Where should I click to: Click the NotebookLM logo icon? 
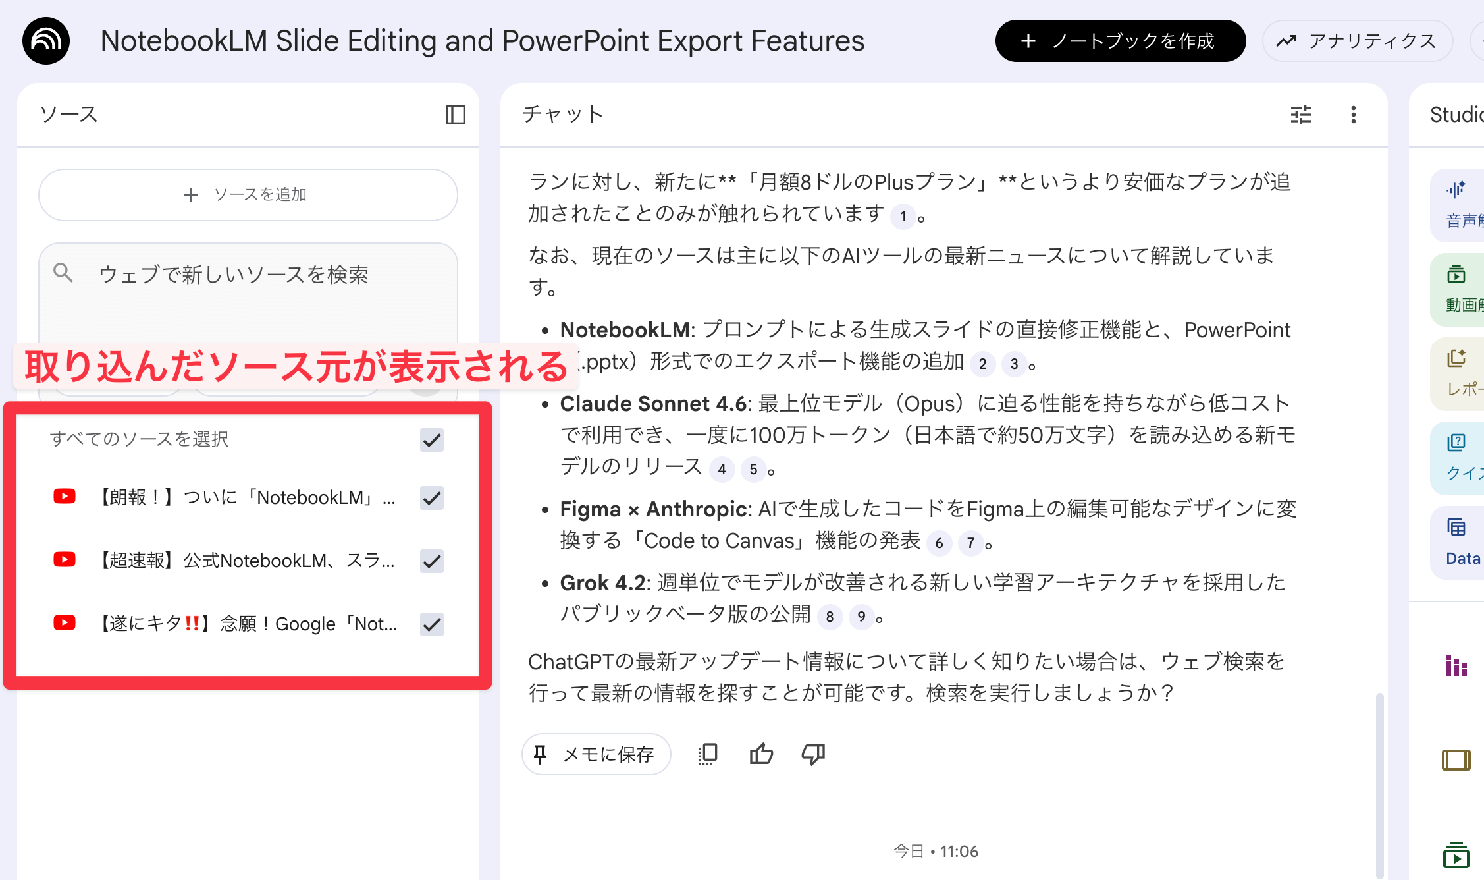tap(46, 41)
